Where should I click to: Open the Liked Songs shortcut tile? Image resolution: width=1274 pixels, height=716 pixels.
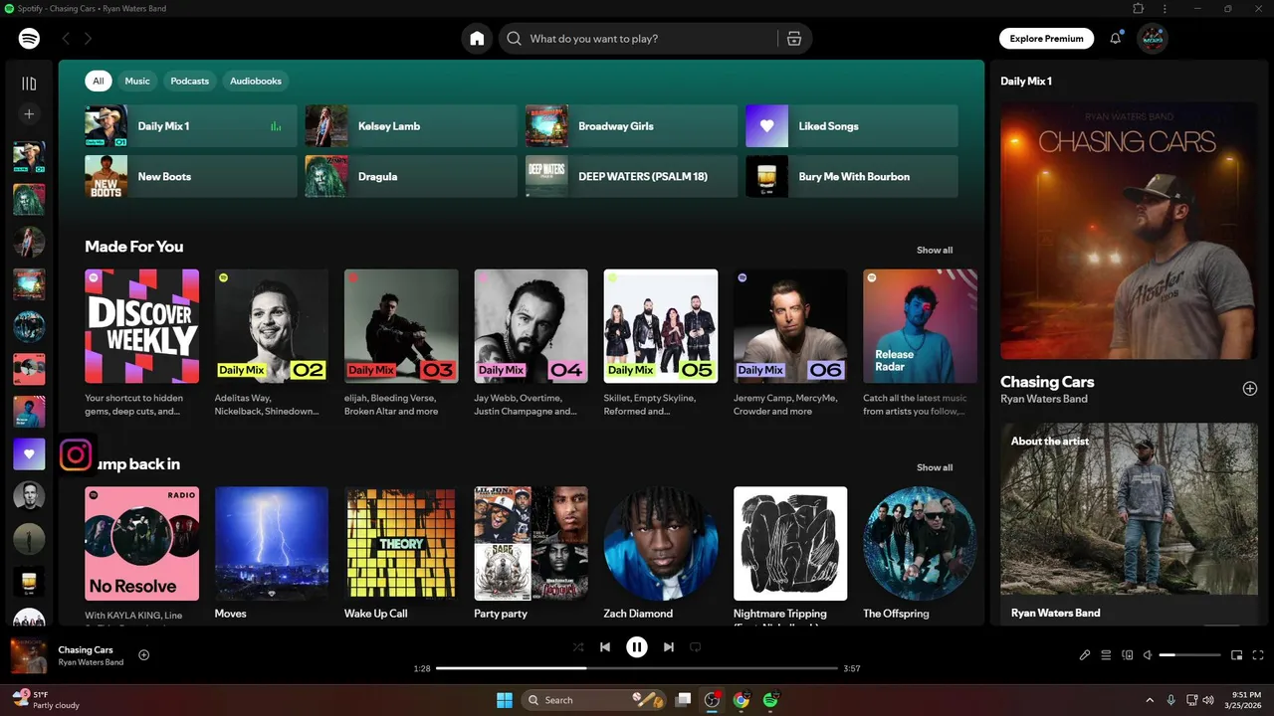tap(852, 126)
